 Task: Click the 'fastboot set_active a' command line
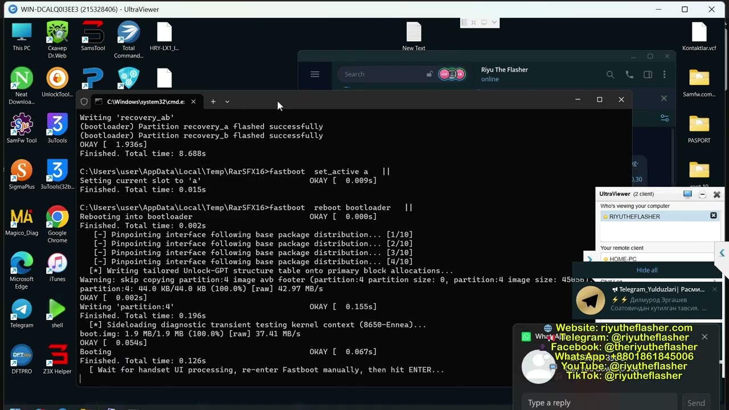(x=235, y=171)
